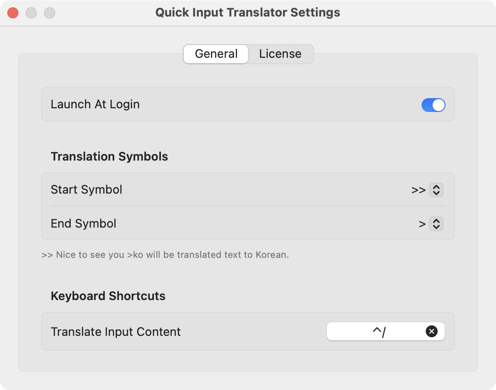Close the settings window with the red button

13,13
